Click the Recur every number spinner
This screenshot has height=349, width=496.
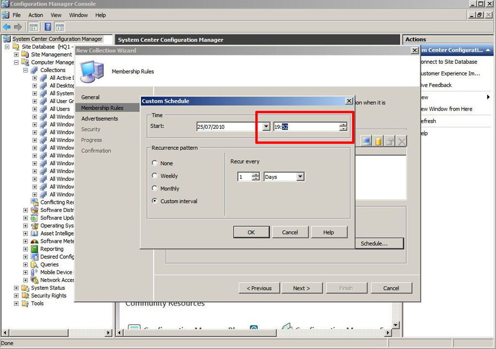pyautogui.click(x=256, y=177)
